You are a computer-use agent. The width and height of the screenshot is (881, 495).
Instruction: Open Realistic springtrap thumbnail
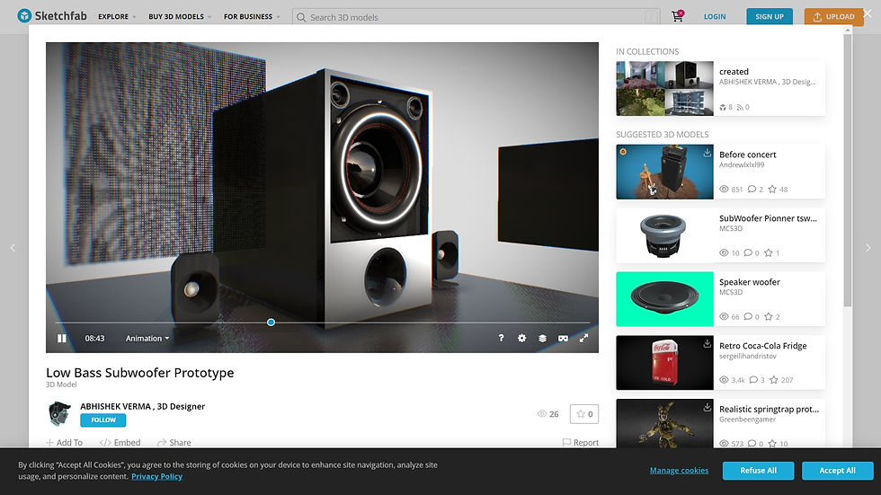point(664,423)
